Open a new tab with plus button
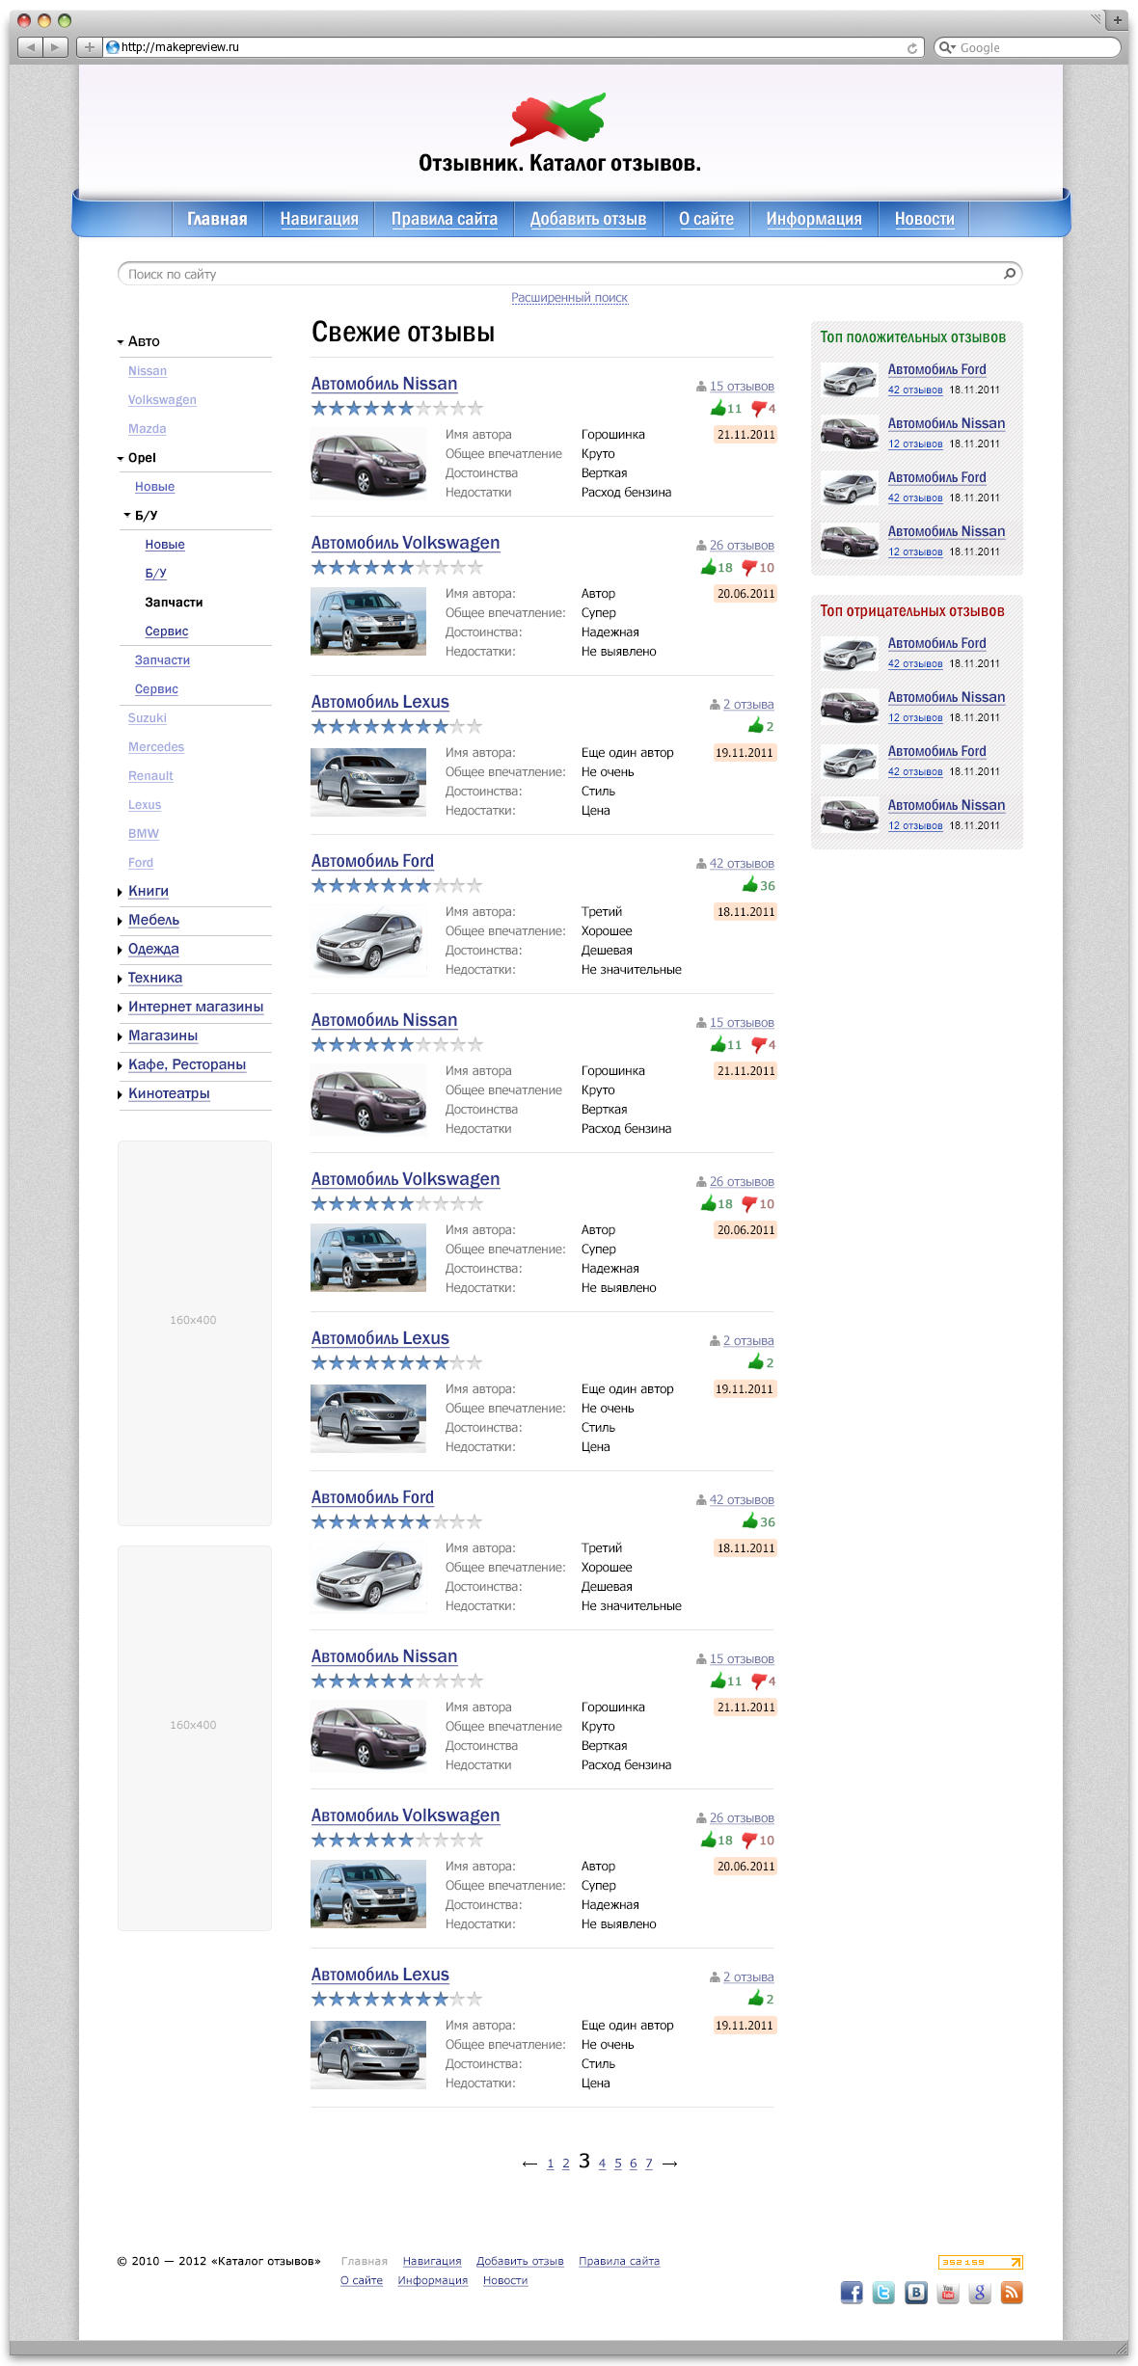The width and height of the screenshot is (1138, 2366). 1118,19
